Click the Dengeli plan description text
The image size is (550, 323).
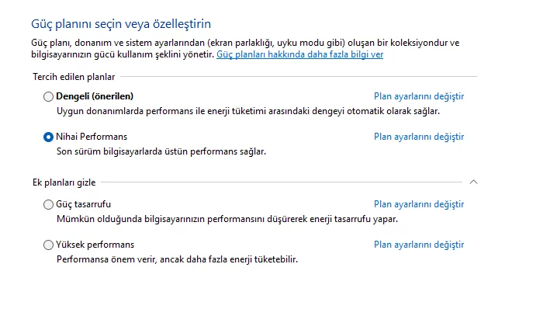point(247,111)
